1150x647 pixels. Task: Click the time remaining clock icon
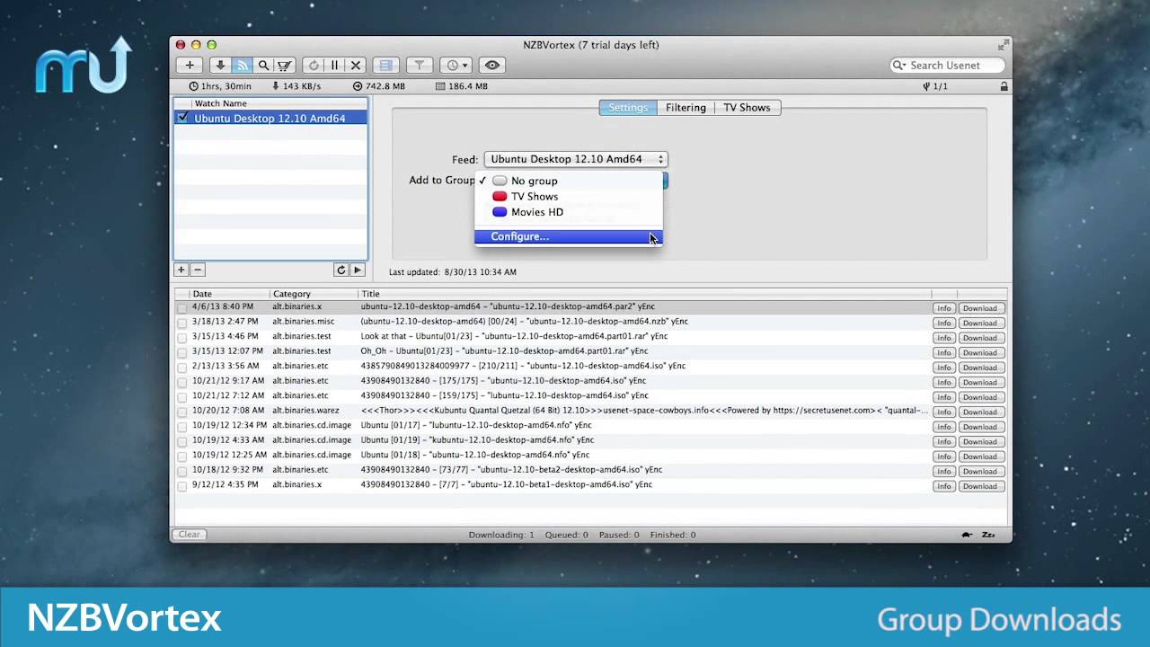pos(194,86)
